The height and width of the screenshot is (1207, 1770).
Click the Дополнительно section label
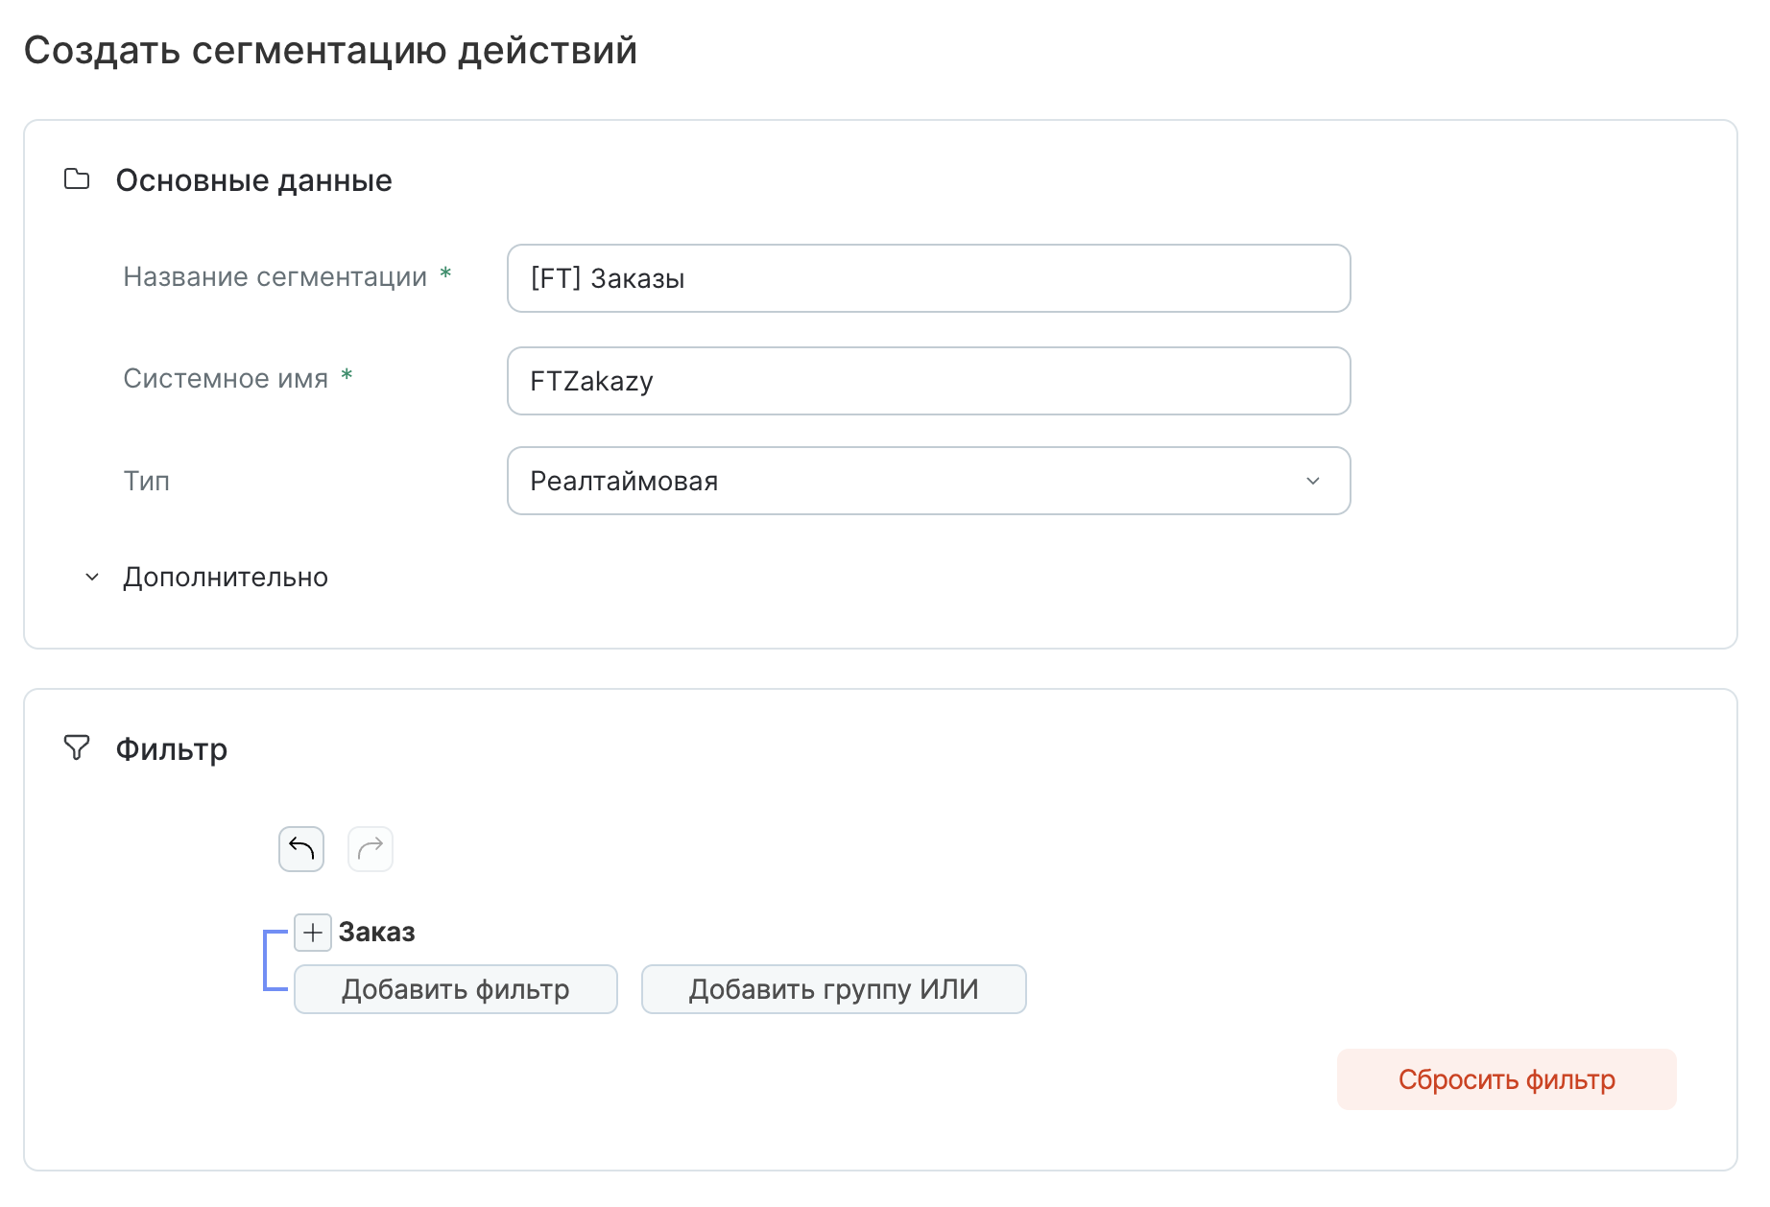226,578
